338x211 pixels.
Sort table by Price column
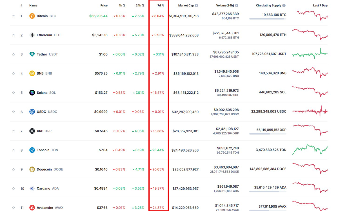(x=104, y=6)
